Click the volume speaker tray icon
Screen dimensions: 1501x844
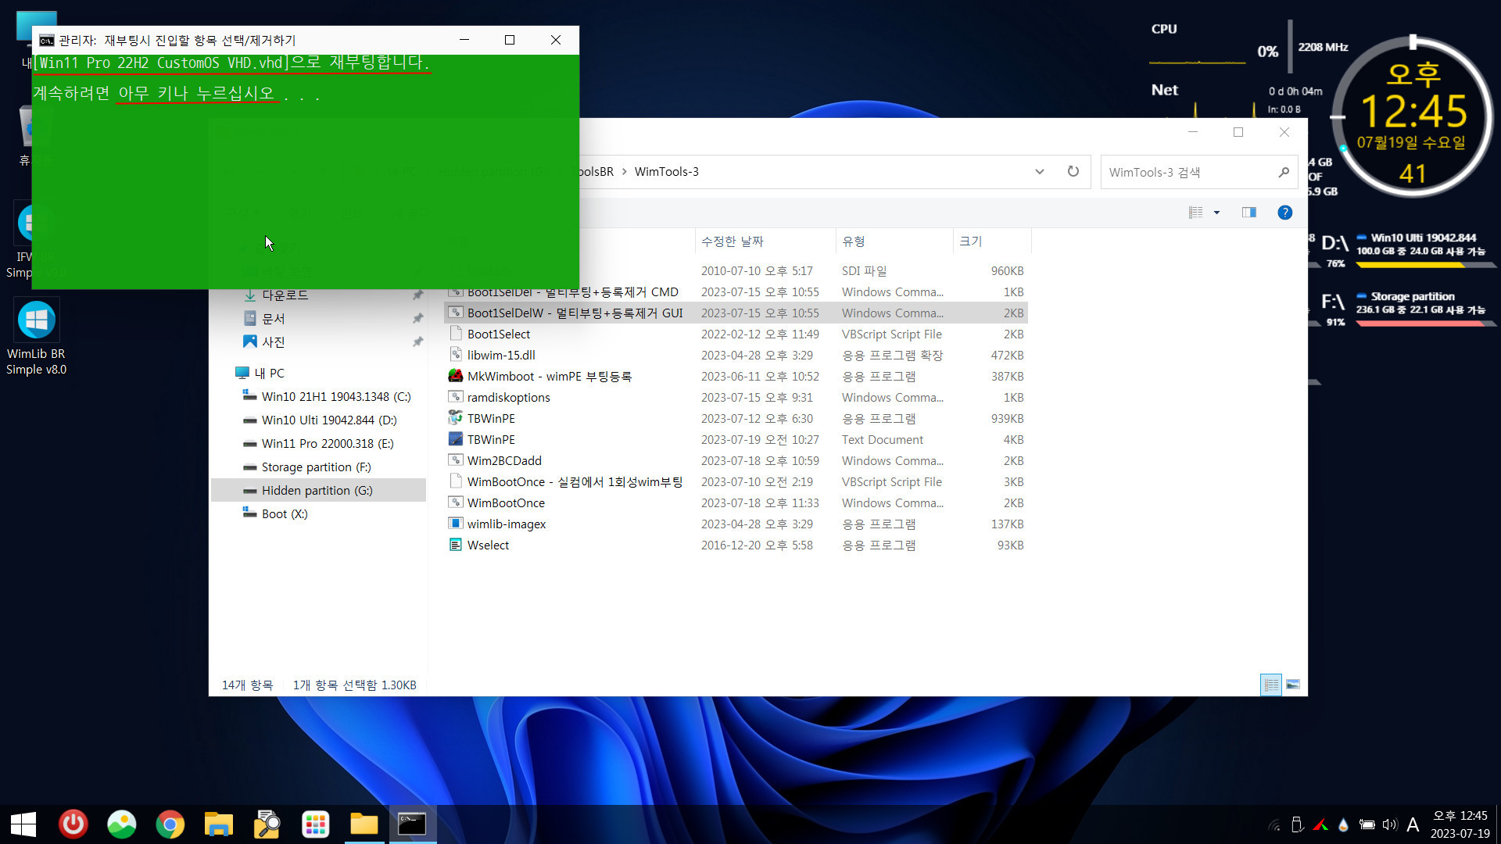click(x=1389, y=824)
